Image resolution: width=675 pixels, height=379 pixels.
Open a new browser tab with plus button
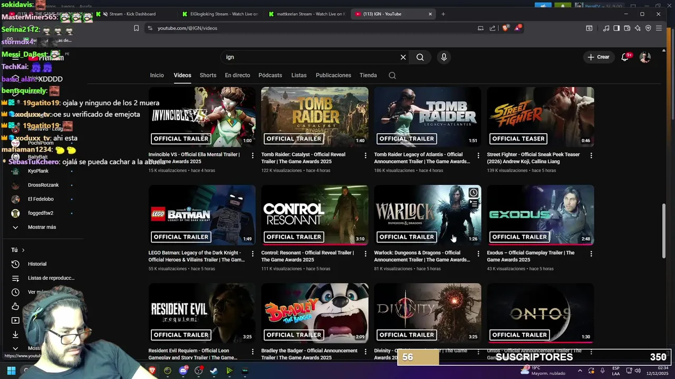443,14
